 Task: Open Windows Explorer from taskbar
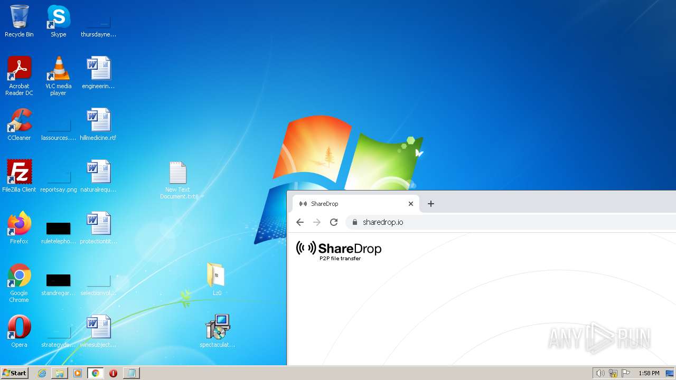60,373
